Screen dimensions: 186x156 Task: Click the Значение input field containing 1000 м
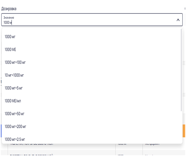coord(92,20)
